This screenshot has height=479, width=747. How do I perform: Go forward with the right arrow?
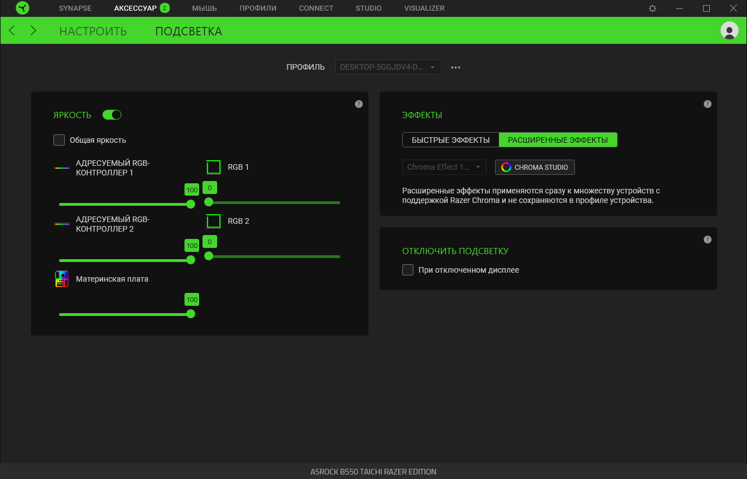coord(33,30)
